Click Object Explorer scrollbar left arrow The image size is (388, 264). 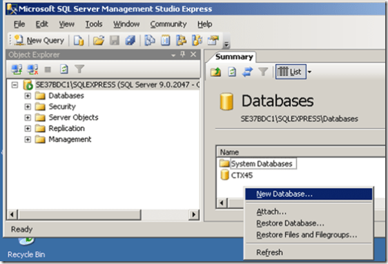12,214
